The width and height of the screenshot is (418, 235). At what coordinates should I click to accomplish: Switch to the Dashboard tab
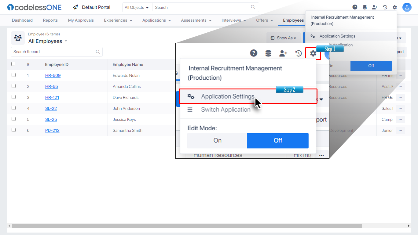[x=22, y=20]
